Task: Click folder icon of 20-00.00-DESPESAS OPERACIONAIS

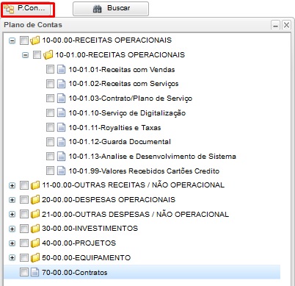Action: coord(35,199)
